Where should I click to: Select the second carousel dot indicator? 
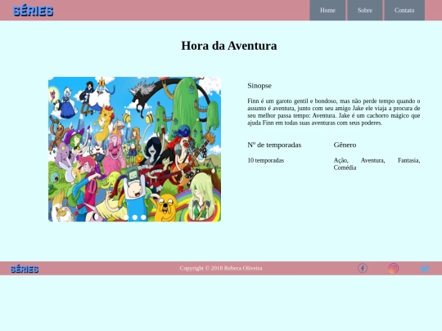point(135,217)
